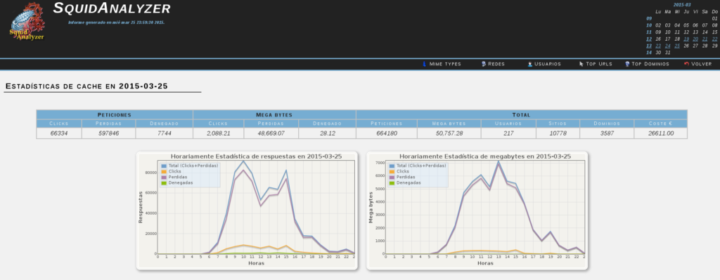Open the SquidAnalyzer title heading
Screen dimensions: 720x280
coord(112,8)
